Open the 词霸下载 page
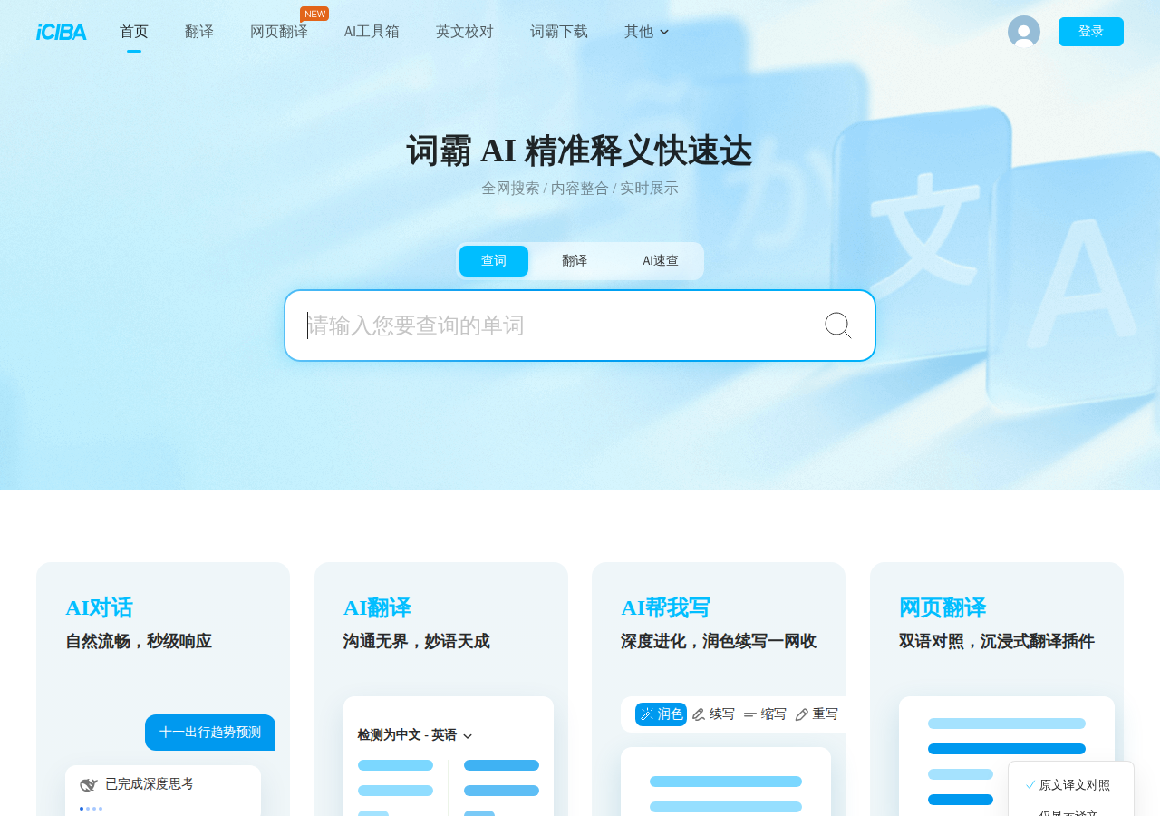The height and width of the screenshot is (816, 1160). point(559,32)
